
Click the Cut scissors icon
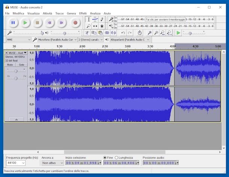[x=87, y=33]
